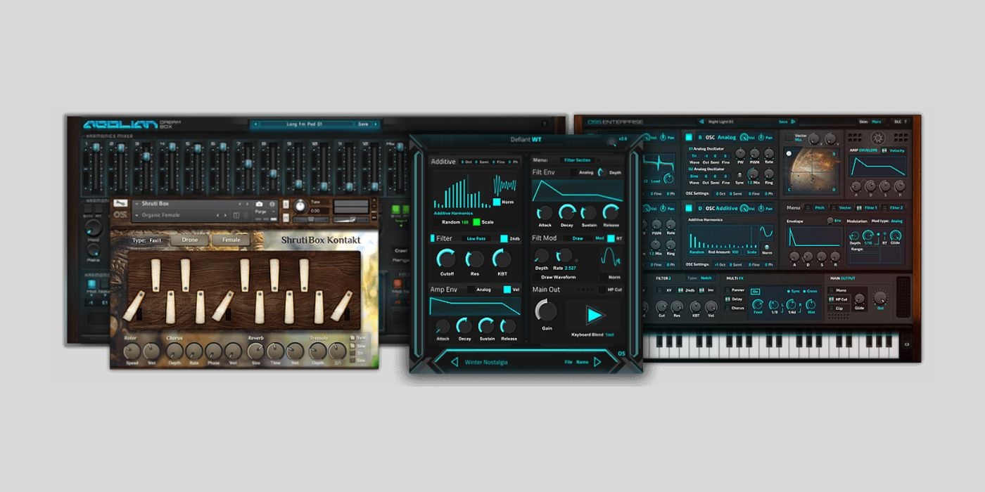The image size is (985, 492).
Task: Enable the 24db filter slope in Defiant WT
Action: click(x=504, y=238)
